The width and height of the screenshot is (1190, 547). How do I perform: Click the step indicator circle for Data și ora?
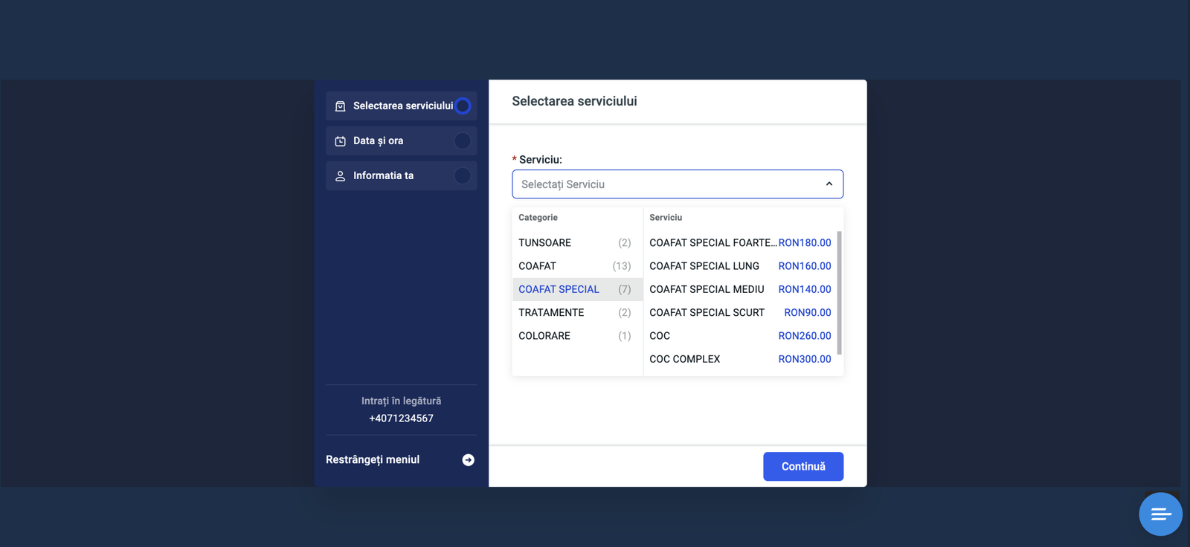click(x=463, y=140)
